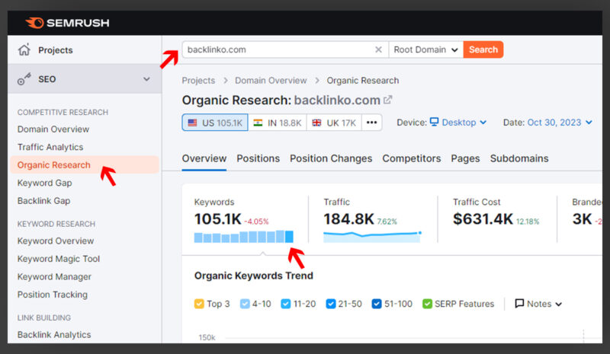Select the UK 17K database button
The image size is (610, 354).
click(x=334, y=123)
